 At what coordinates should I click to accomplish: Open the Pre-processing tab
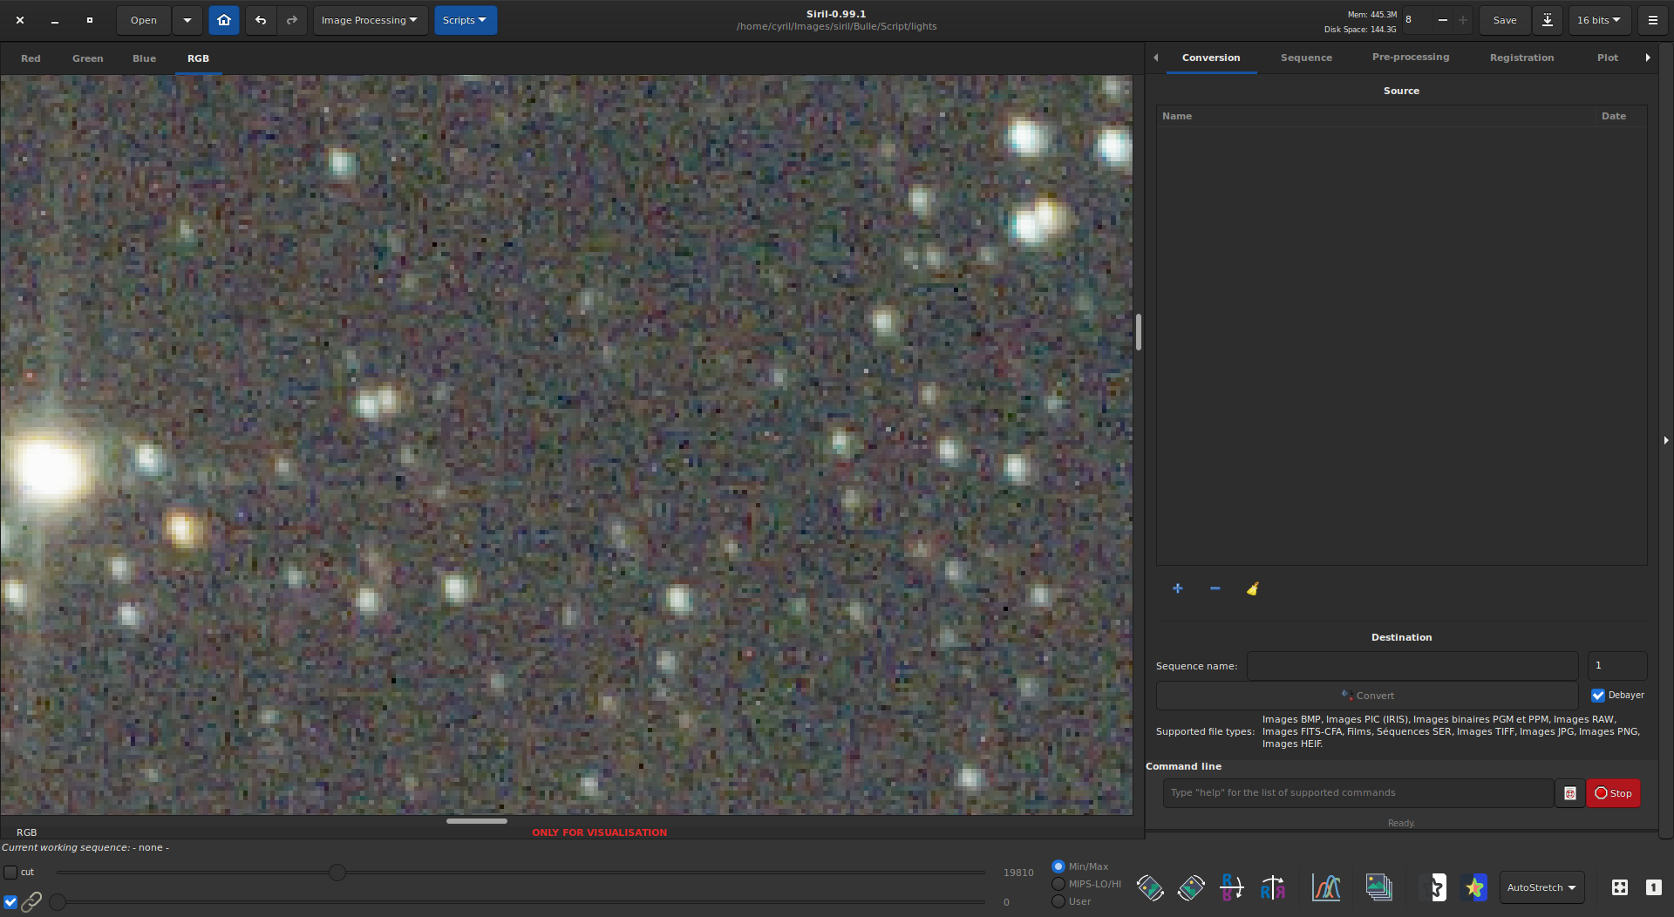[x=1411, y=58]
